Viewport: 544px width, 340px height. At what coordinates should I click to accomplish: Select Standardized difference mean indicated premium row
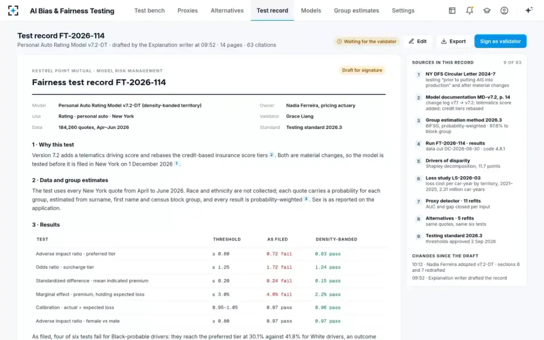pos(209,281)
